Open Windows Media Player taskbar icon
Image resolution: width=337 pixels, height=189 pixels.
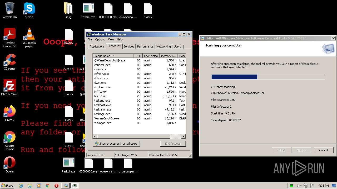coord(39,186)
